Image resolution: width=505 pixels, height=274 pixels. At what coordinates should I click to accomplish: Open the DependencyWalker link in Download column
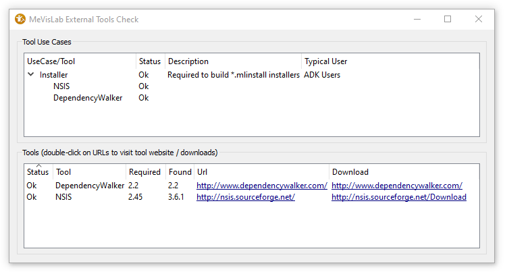396,186
